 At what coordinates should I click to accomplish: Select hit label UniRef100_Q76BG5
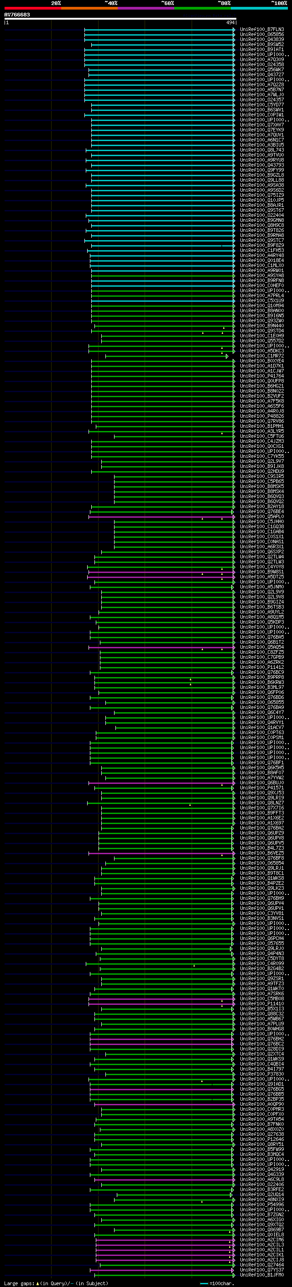click(x=261, y=1089)
